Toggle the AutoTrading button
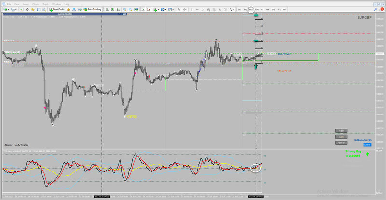386x200 pixels. pyautogui.click(x=92, y=9)
